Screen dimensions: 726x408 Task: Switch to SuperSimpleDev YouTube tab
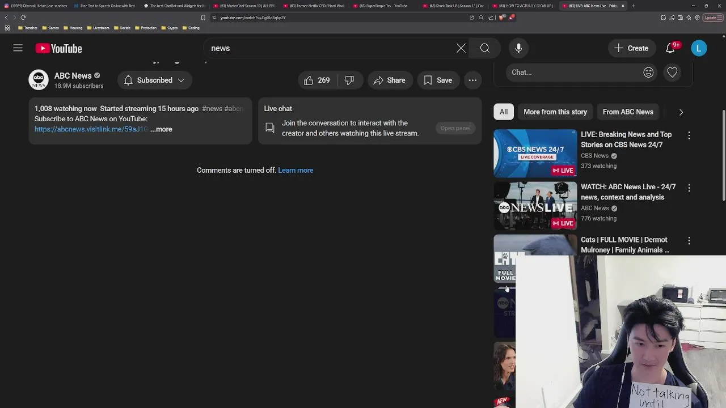383,6
